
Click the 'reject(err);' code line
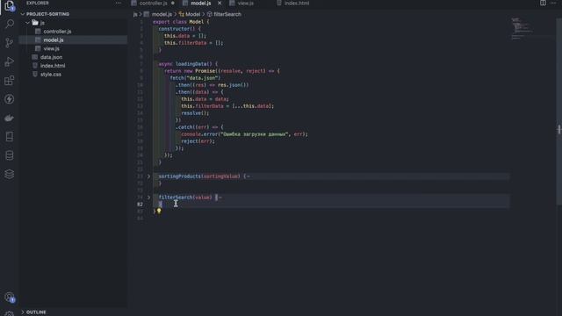(x=198, y=141)
